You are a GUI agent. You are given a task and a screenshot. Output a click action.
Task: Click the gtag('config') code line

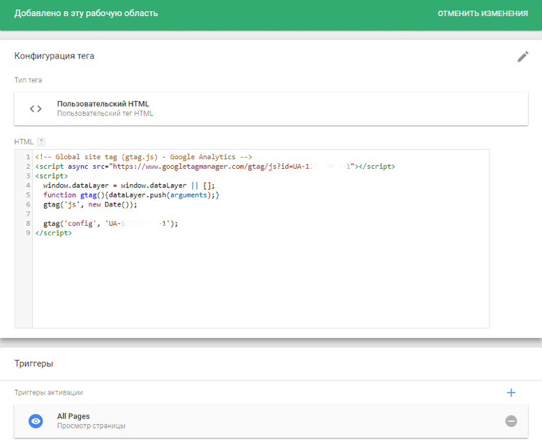click(110, 224)
